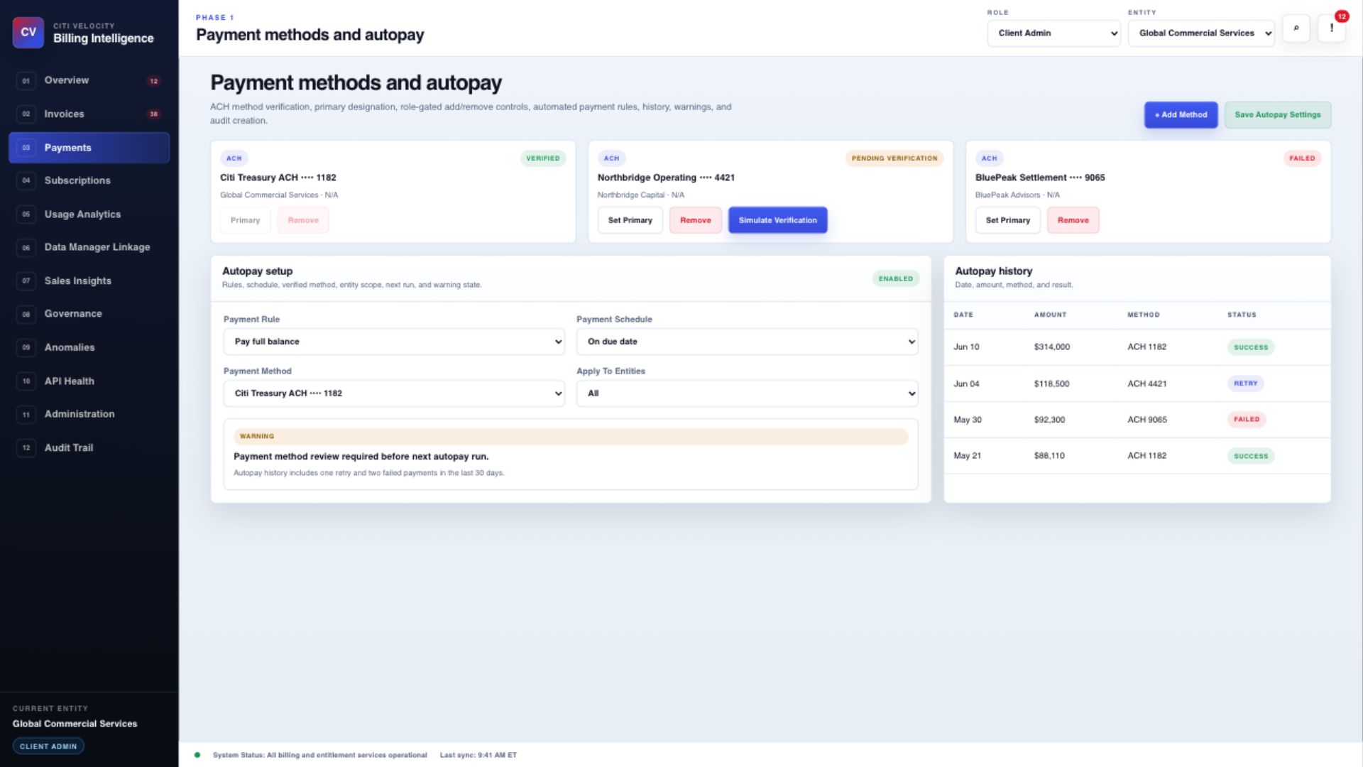
Task: Click the 01 badge beside Overview
Action: pyautogui.click(x=26, y=81)
